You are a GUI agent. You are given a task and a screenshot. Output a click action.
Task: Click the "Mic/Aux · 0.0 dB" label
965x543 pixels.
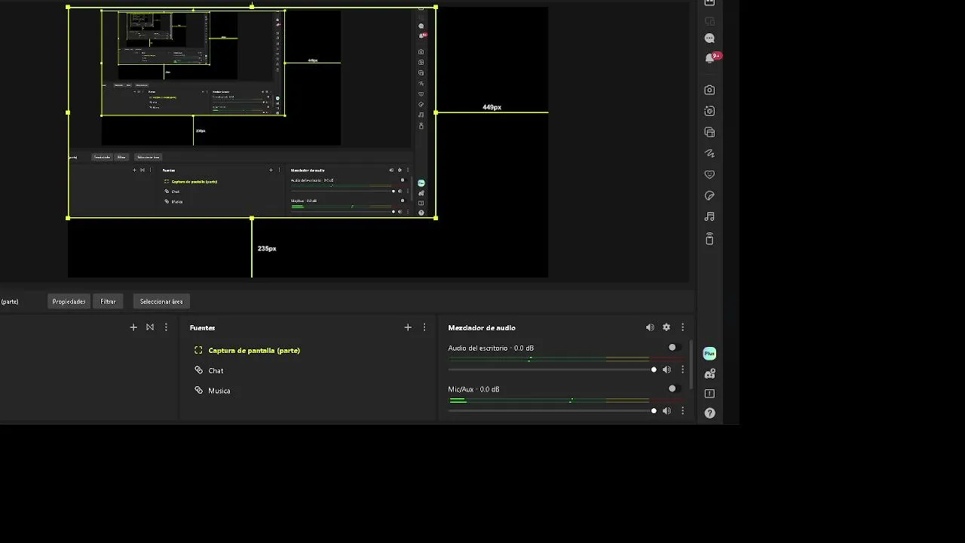473,389
